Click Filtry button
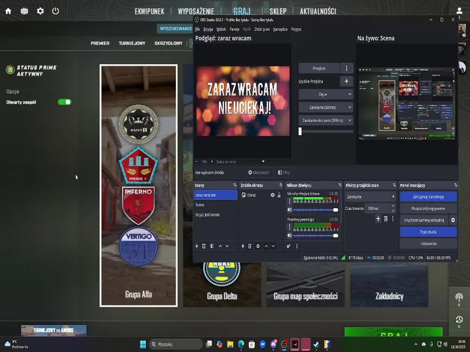470x352 pixels. [x=284, y=173]
